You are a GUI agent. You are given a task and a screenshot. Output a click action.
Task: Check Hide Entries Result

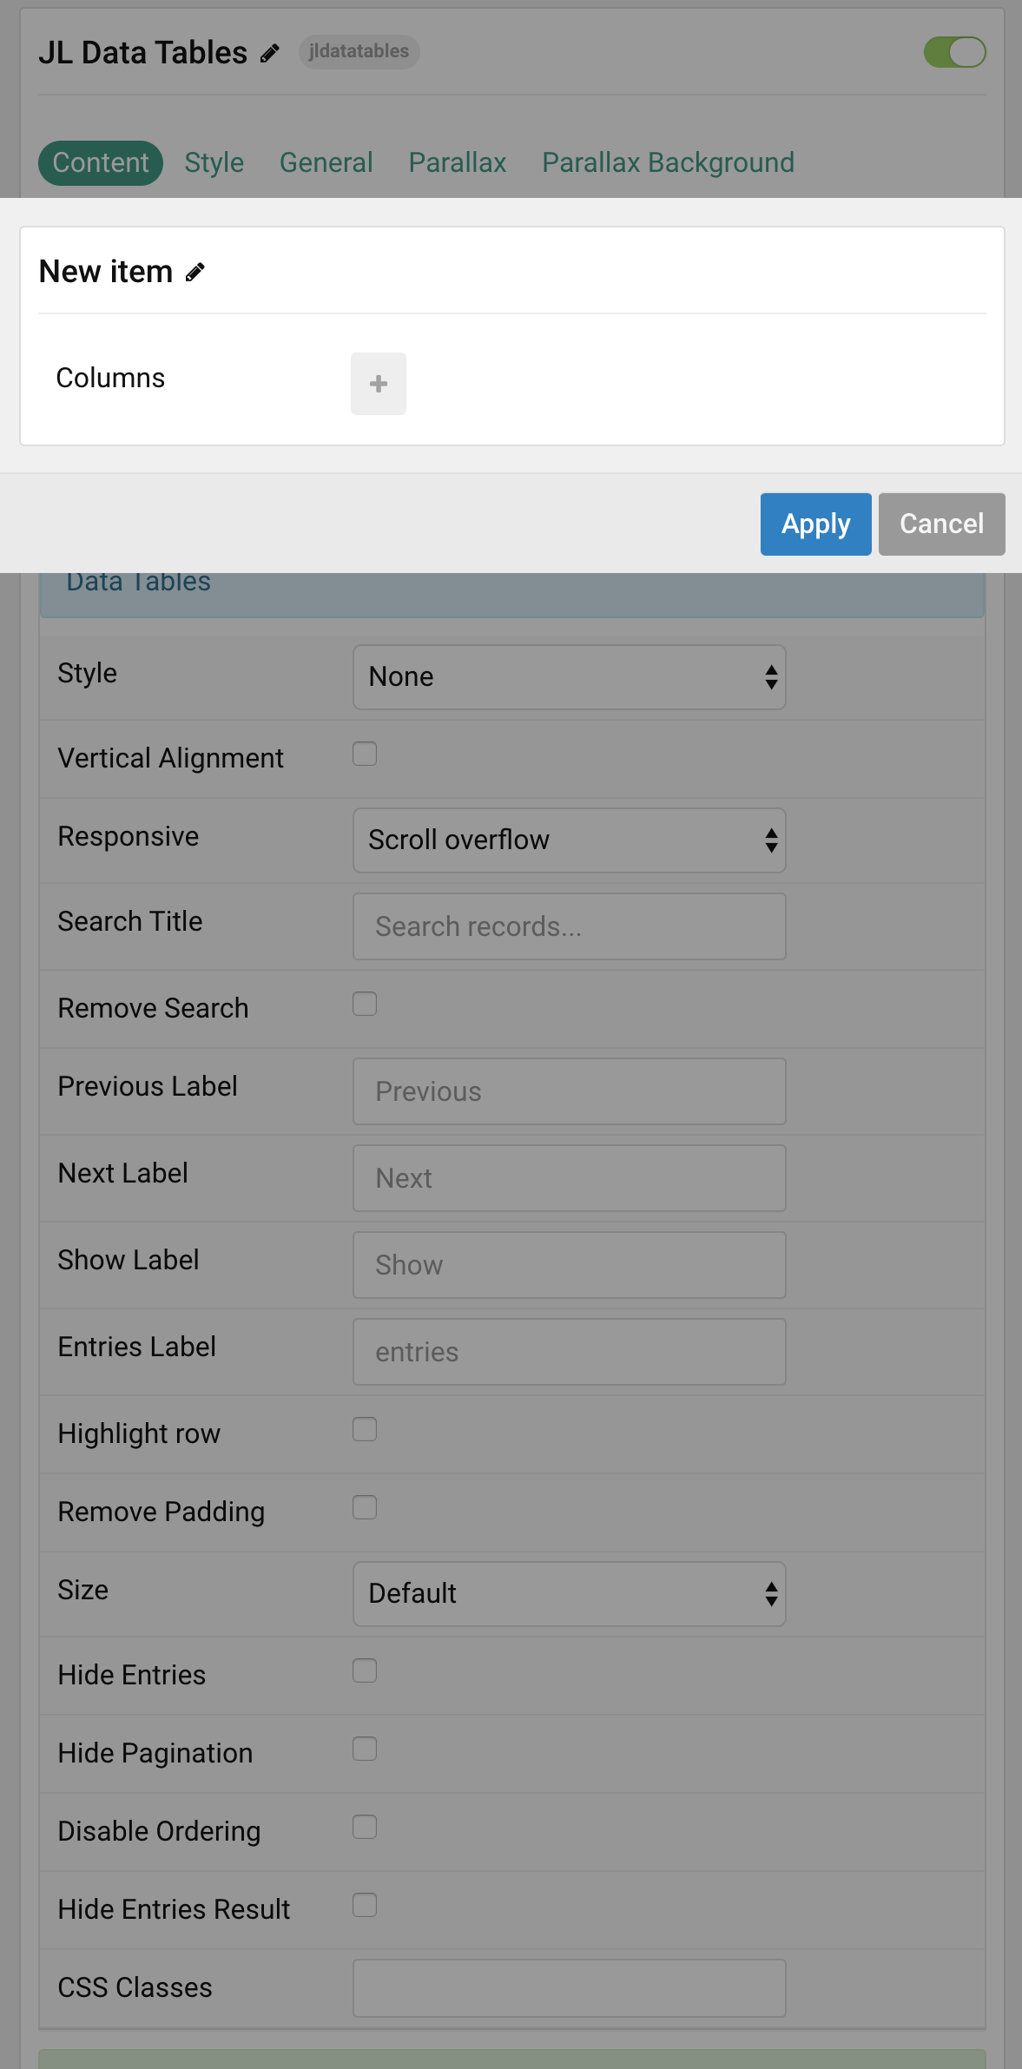[365, 1906]
